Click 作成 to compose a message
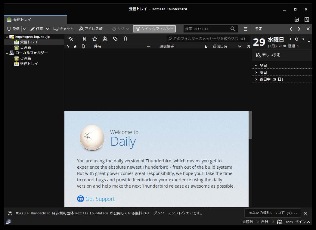The image size is (316, 230). 36,29
